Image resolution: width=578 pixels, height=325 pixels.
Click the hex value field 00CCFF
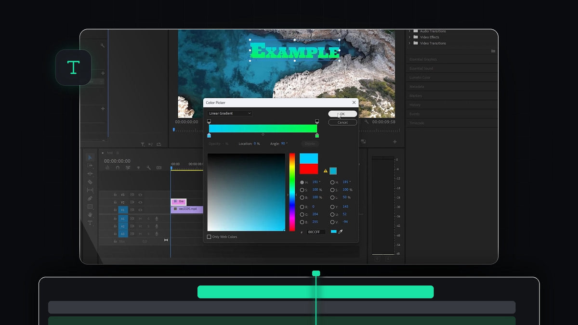tap(316, 232)
